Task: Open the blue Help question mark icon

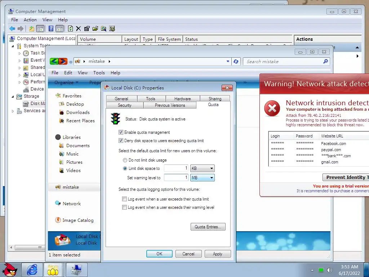Action: point(51,29)
